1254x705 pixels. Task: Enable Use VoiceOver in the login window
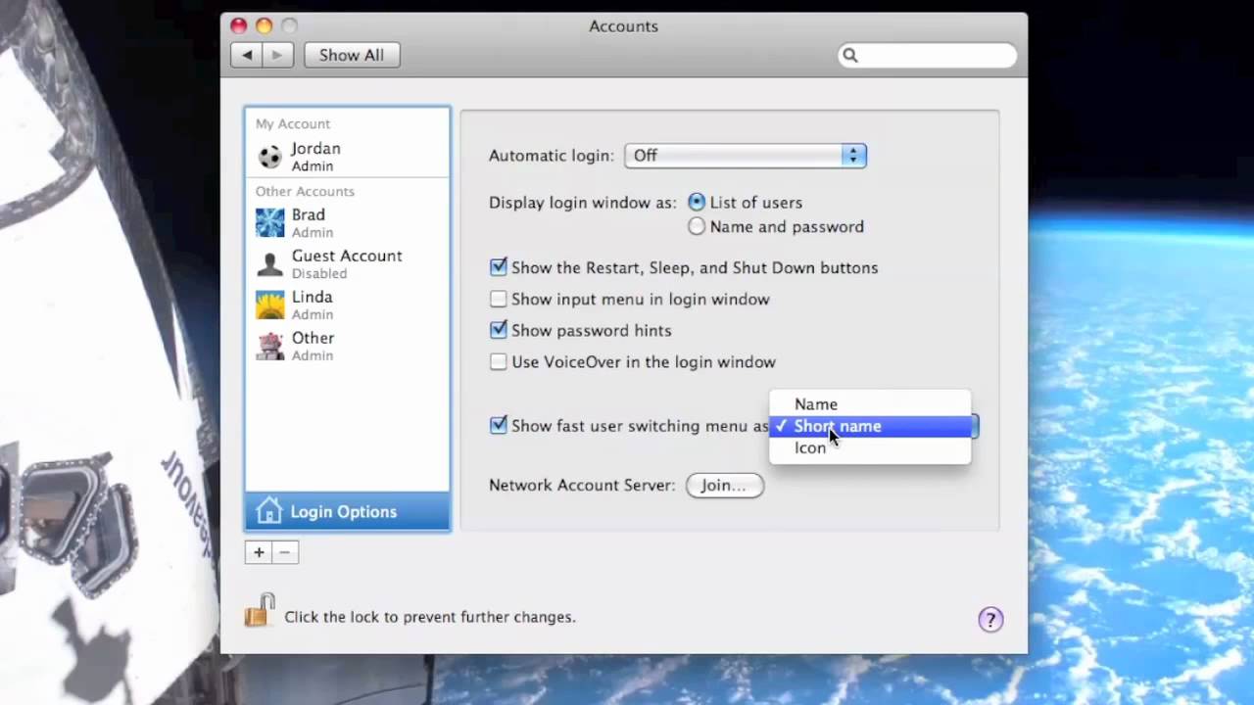coord(499,361)
